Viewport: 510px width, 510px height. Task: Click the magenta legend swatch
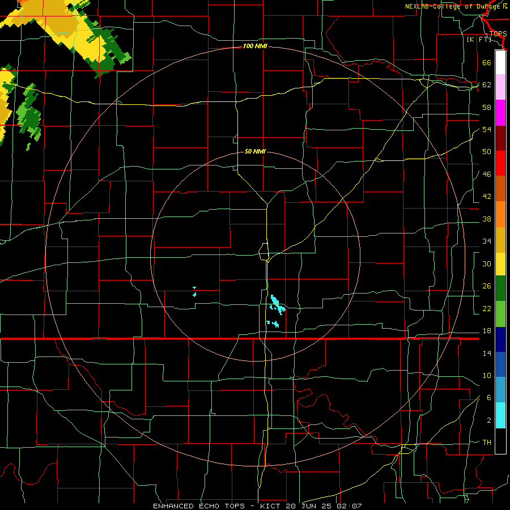[x=500, y=113]
